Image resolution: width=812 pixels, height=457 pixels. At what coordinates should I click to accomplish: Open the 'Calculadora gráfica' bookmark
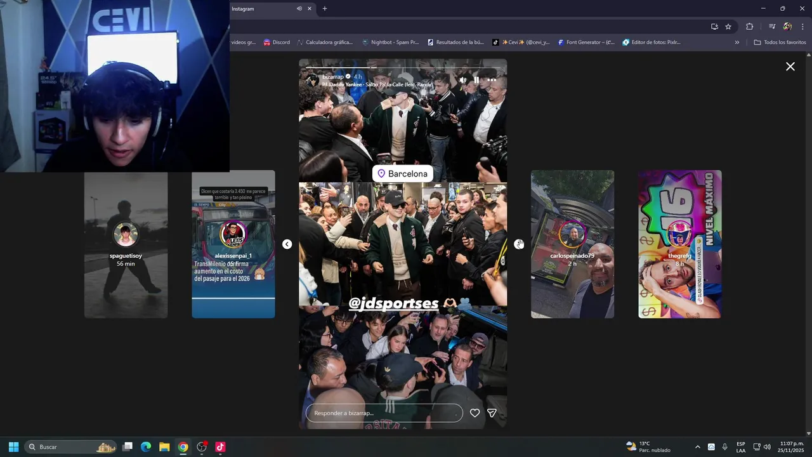point(325,43)
